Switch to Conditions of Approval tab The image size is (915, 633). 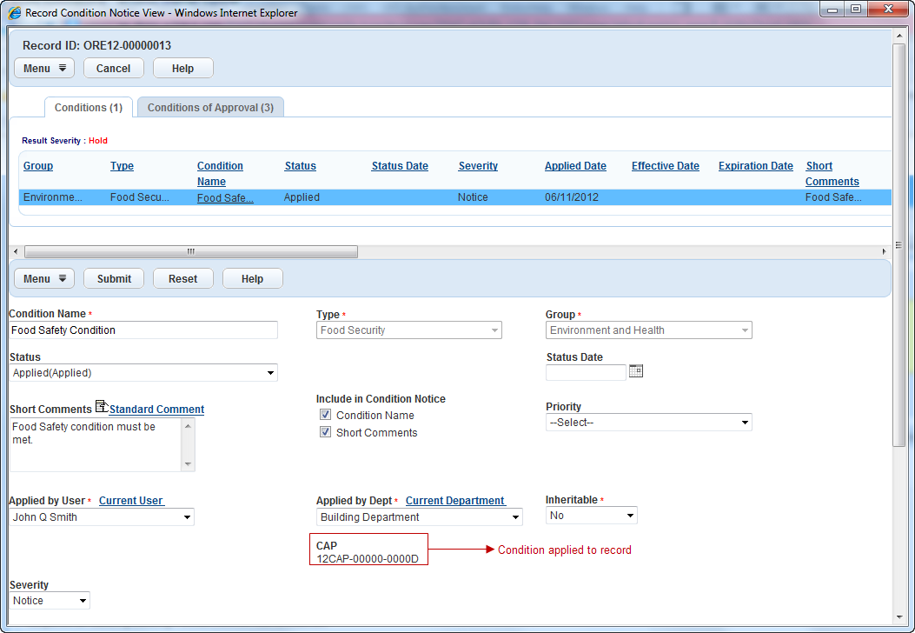210,108
